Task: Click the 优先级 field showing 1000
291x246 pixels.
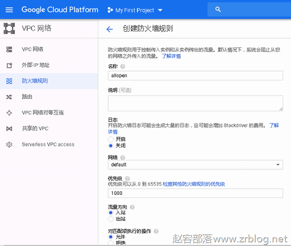Action: pyautogui.click(x=196, y=193)
